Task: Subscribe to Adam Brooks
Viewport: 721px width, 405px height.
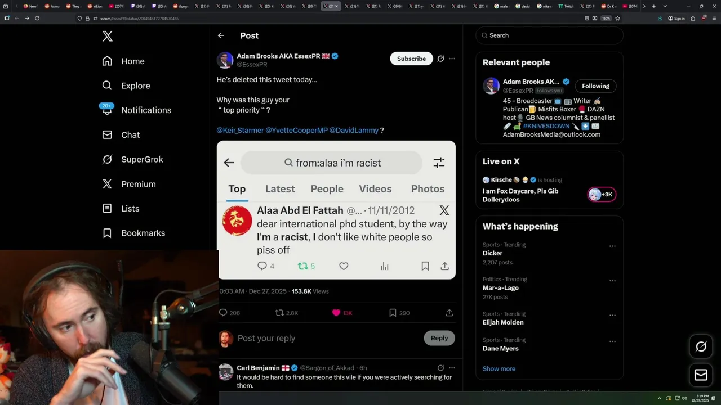Action: (411, 58)
